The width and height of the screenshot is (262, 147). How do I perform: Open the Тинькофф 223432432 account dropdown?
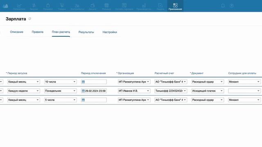171,91
